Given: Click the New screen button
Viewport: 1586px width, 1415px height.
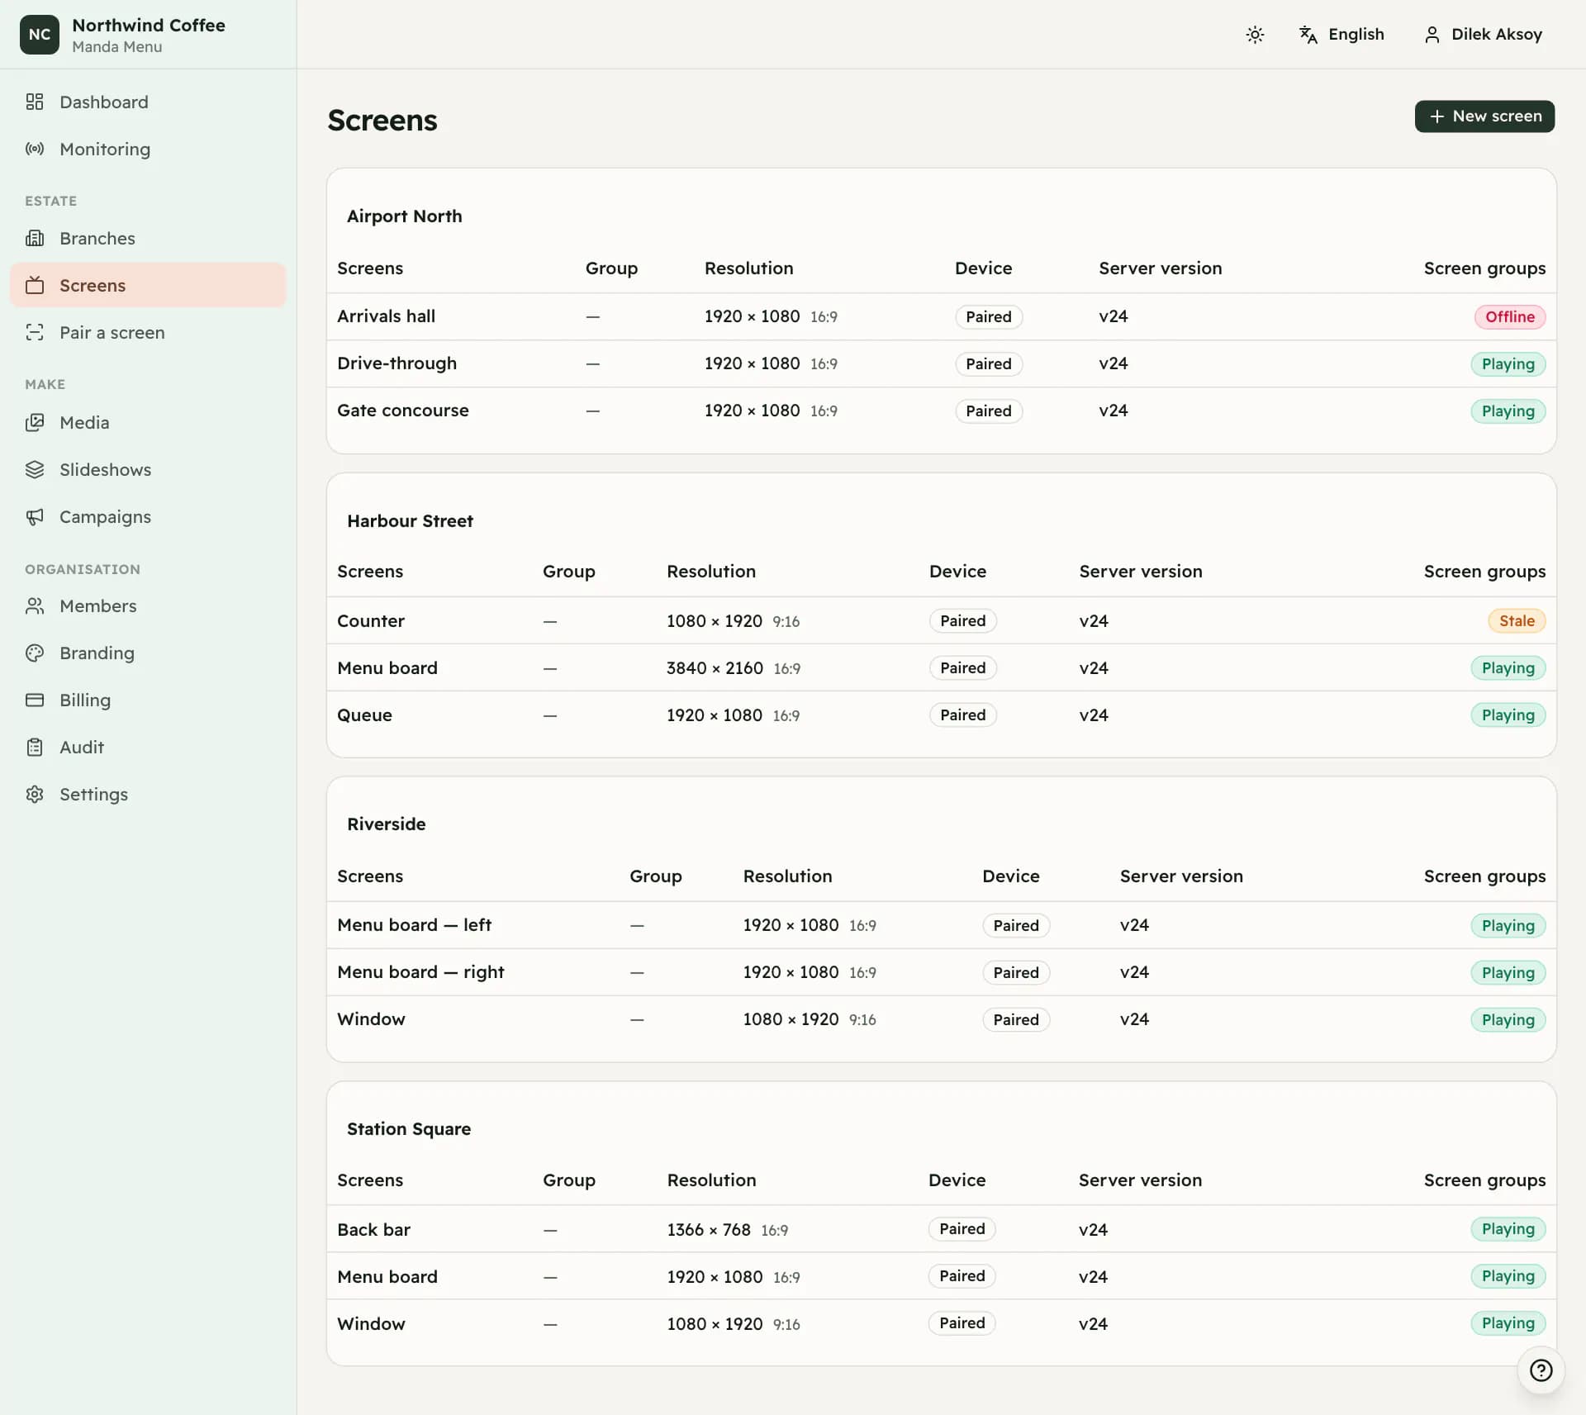Looking at the screenshot, I should [1484, 116].
